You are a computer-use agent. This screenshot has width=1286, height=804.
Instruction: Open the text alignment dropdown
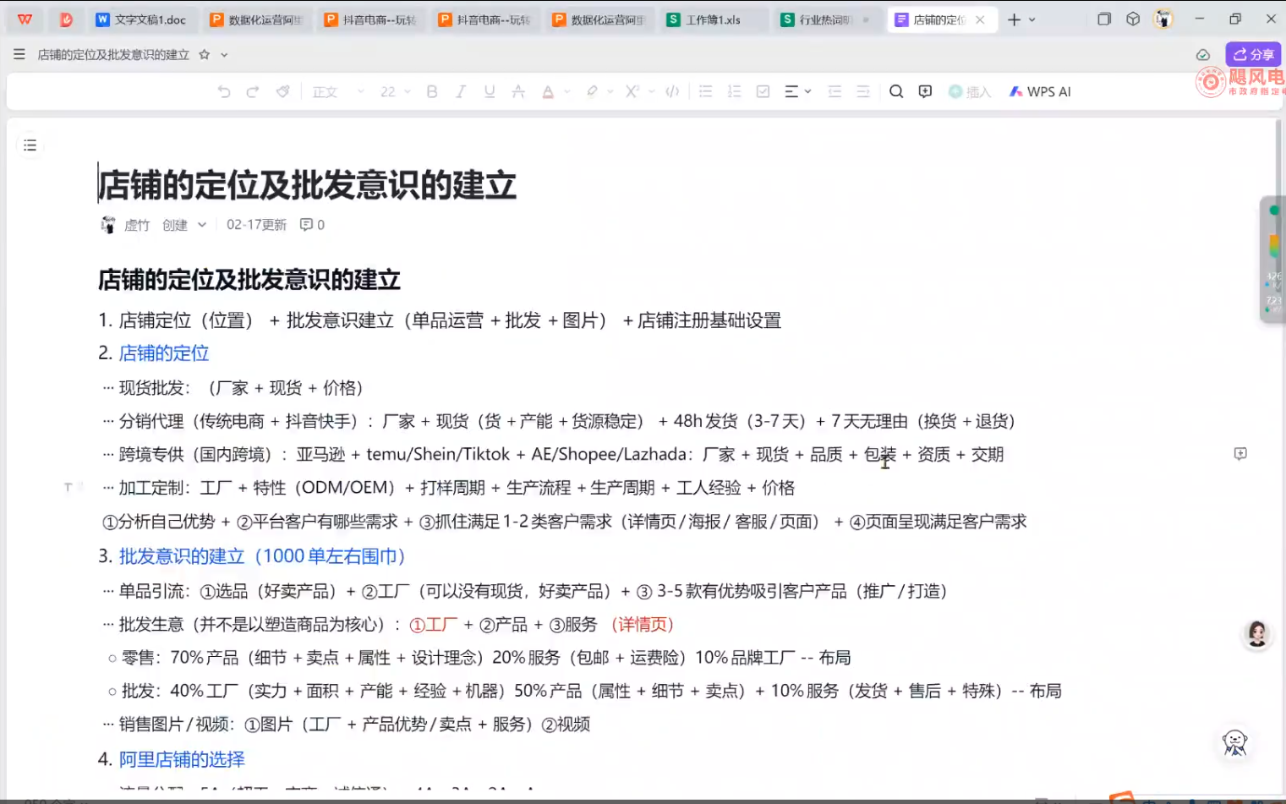[797, 91]
